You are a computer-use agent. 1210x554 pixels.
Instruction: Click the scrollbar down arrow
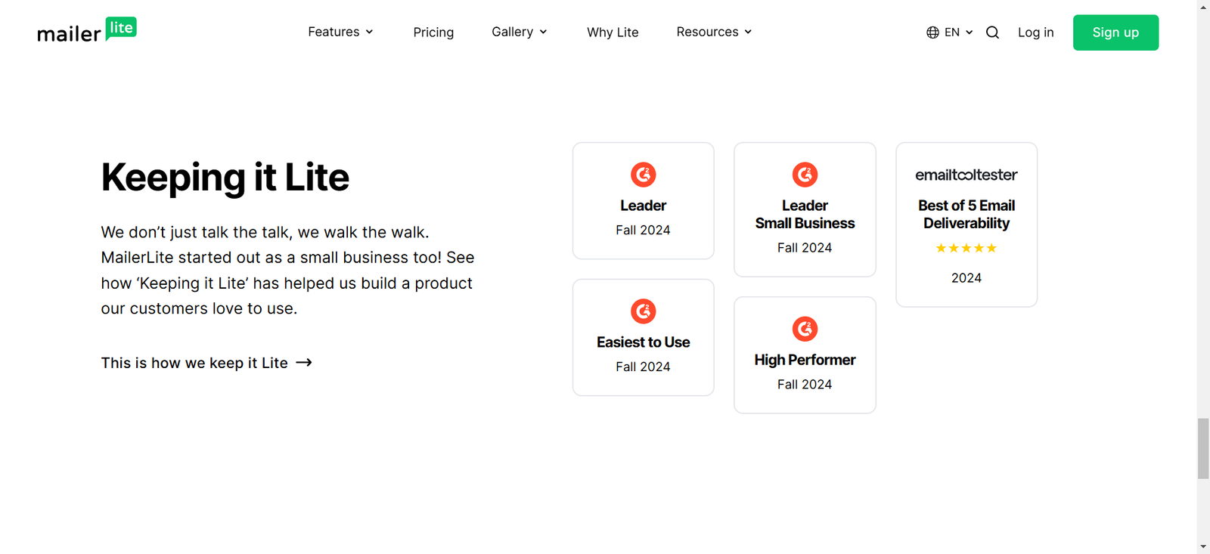tap(1203, 546)
